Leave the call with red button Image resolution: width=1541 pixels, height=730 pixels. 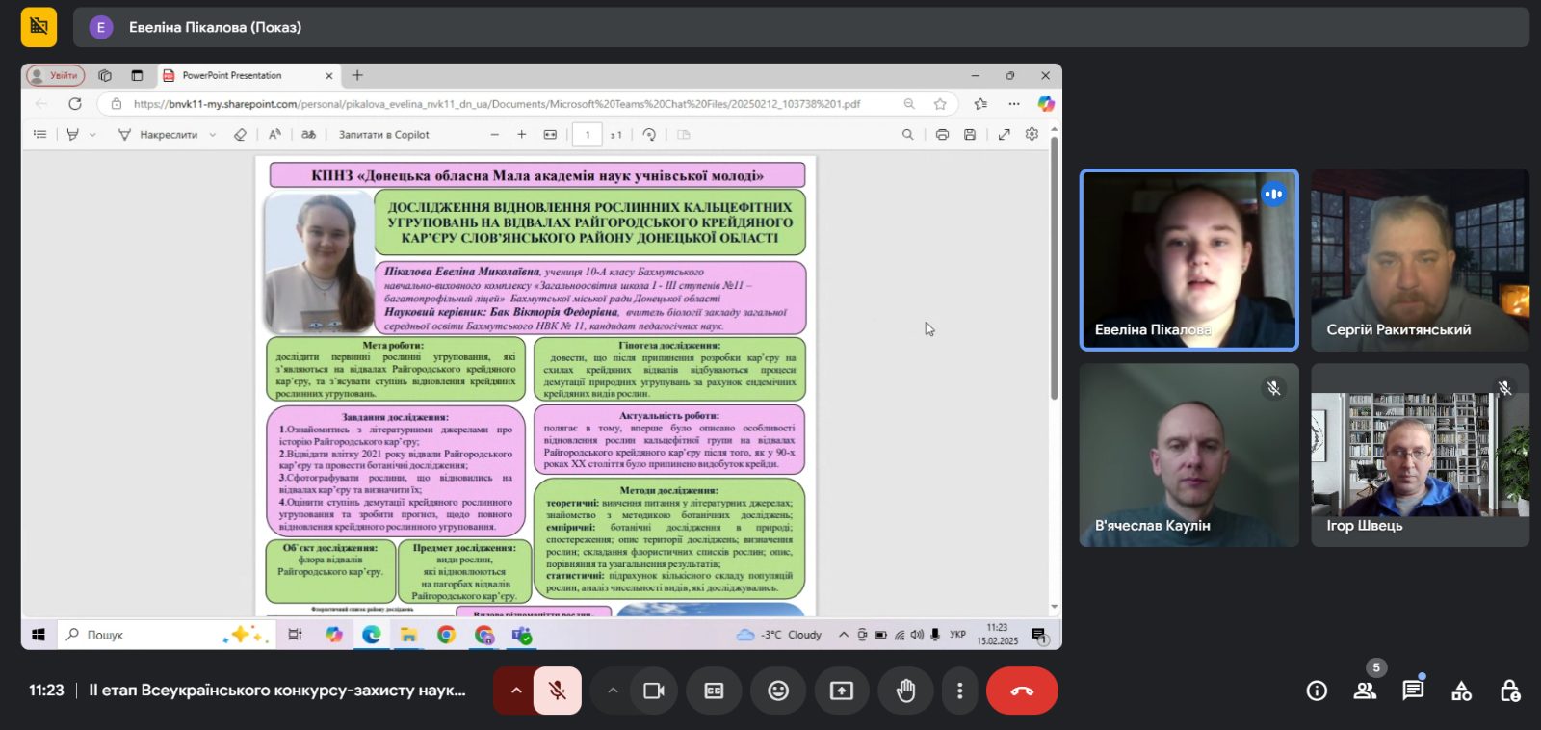coord(1022,691)
